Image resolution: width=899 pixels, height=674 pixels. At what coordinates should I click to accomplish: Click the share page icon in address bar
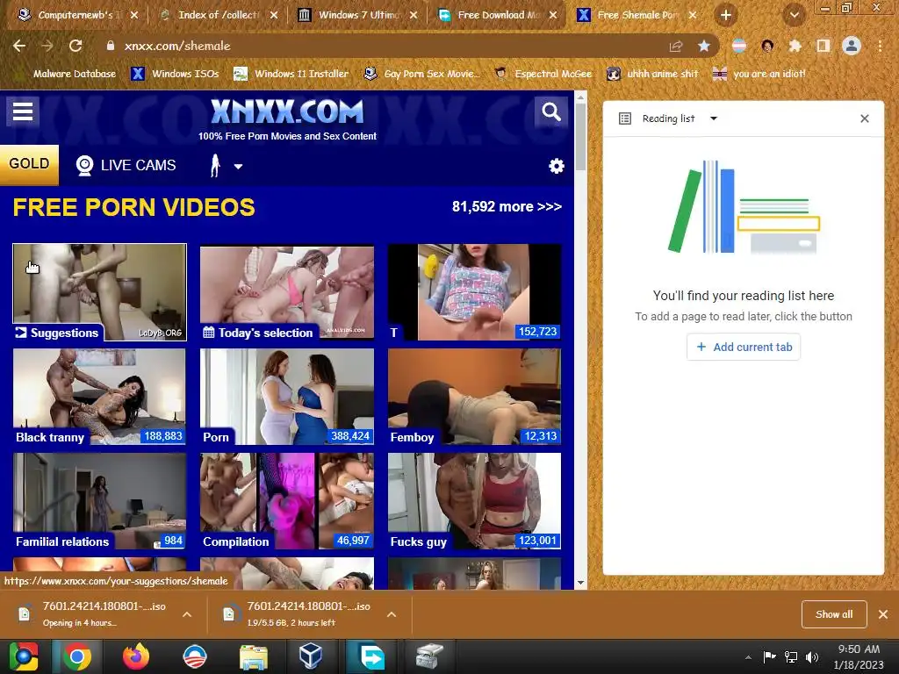[676, 47]
